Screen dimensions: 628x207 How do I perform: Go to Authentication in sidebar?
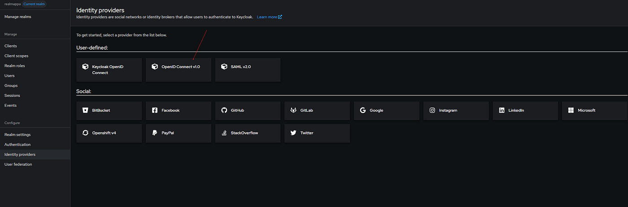35,144
